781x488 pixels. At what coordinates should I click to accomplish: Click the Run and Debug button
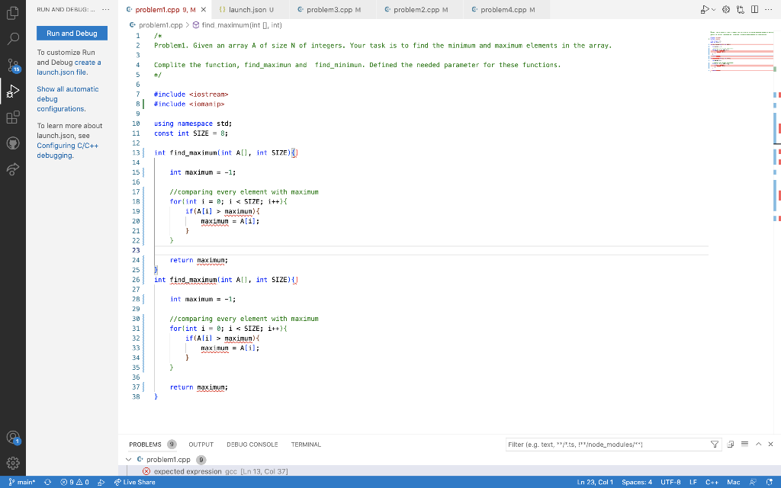pos(72,34)
